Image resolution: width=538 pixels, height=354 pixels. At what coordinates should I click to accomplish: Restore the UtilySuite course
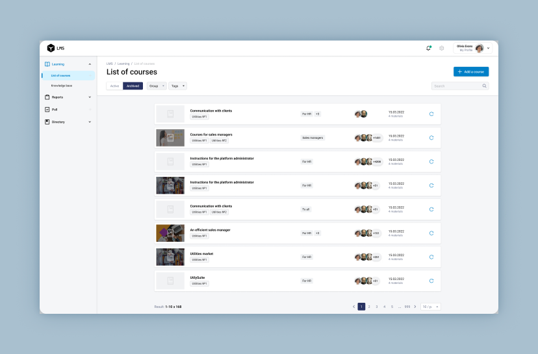(x=431, y=281)
